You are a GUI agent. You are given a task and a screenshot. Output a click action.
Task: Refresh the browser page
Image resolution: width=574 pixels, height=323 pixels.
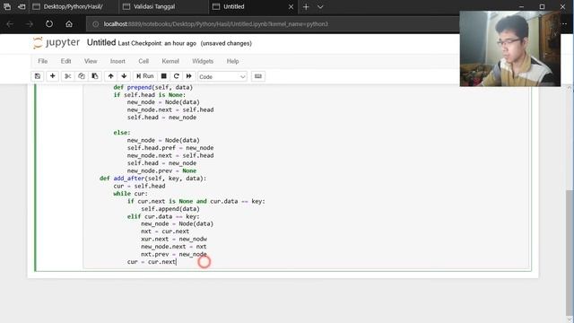[x=49, y=24]
